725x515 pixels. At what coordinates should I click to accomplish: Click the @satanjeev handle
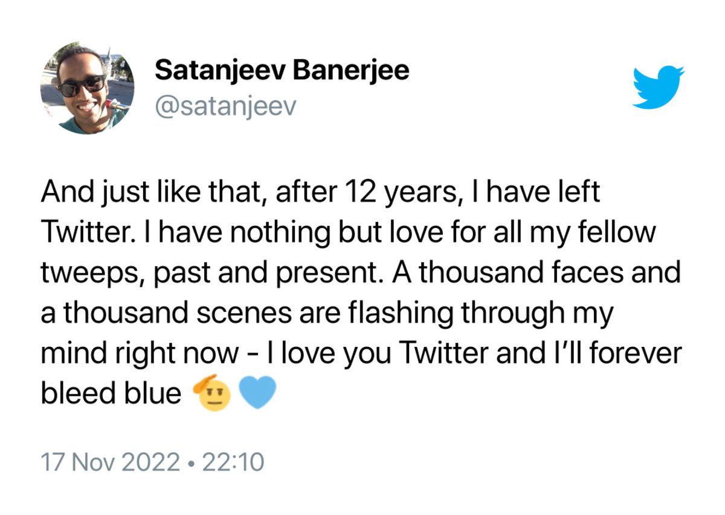(226, 107)
